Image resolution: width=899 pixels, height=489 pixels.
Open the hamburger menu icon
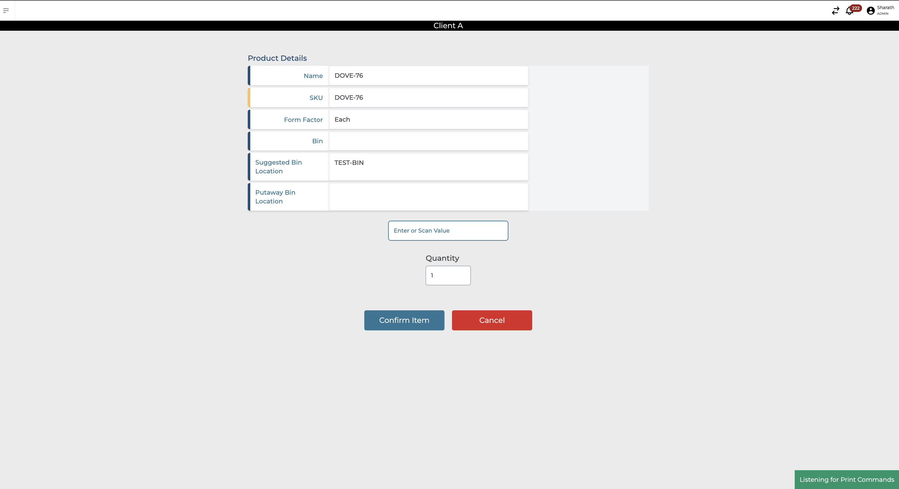[x=6, y=10]
